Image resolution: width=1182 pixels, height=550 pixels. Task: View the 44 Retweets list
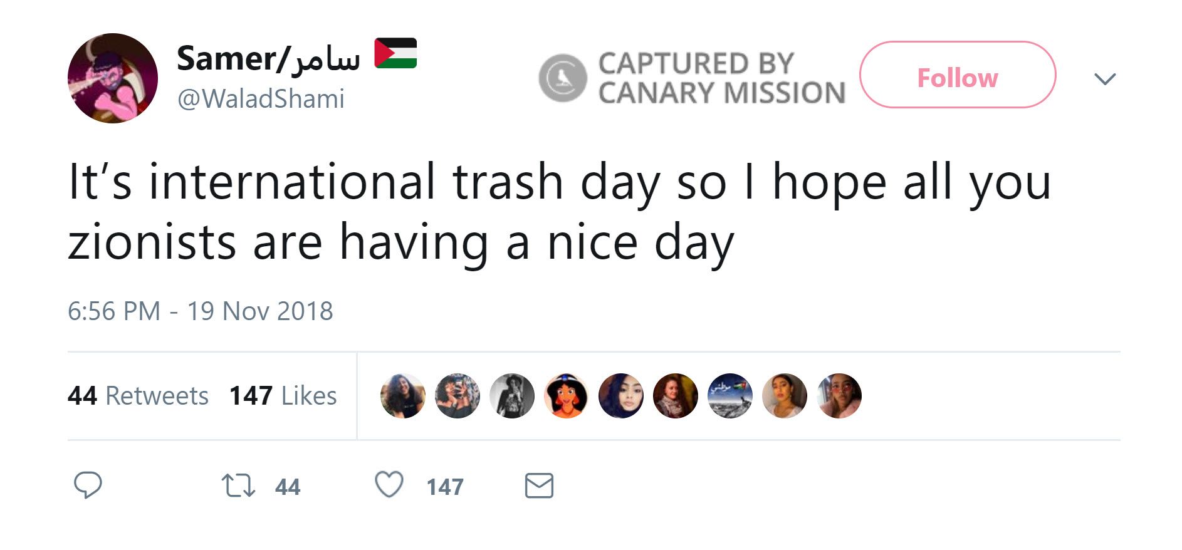click(x=138, y=396)
